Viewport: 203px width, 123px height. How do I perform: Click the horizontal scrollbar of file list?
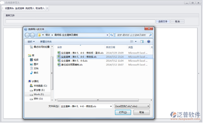pyautogui.click(x=98, y=100)
